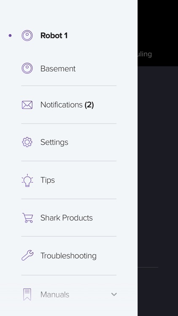Expand the Manuals menu section

pos(69,295)
